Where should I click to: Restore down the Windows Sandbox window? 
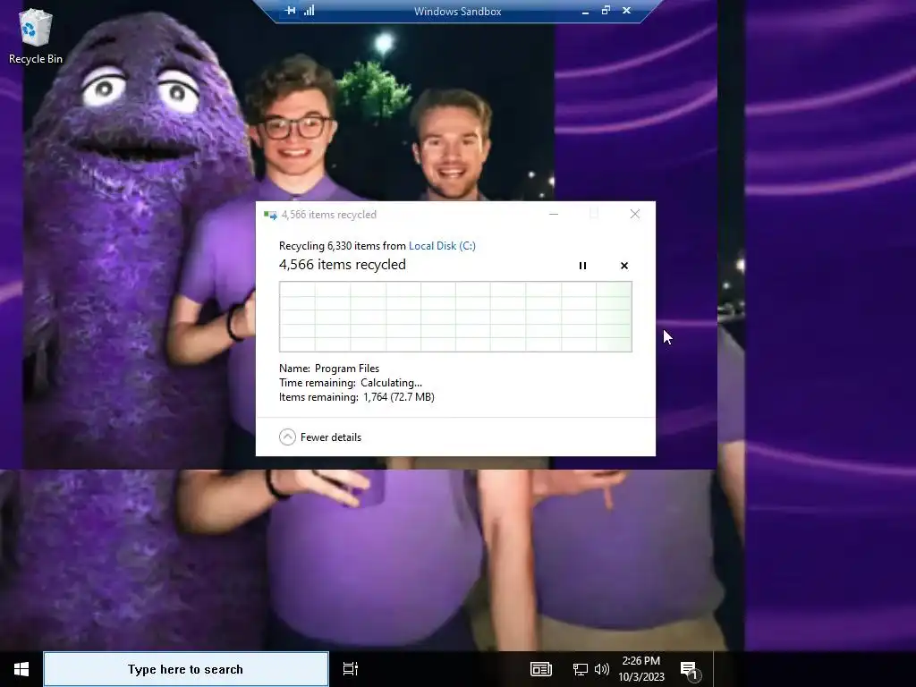[606, 11]
